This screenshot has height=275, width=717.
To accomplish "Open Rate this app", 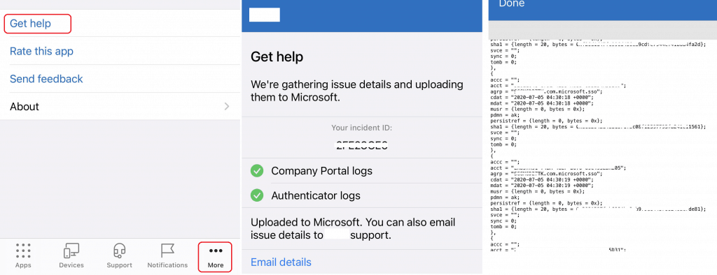I will click(41, 51).
